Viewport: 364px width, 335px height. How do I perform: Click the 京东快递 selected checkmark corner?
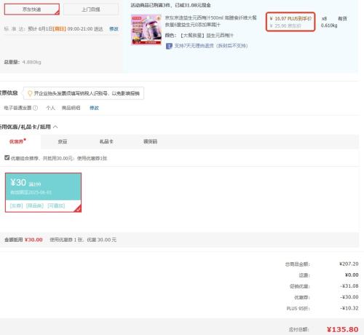tap(58, 12)
